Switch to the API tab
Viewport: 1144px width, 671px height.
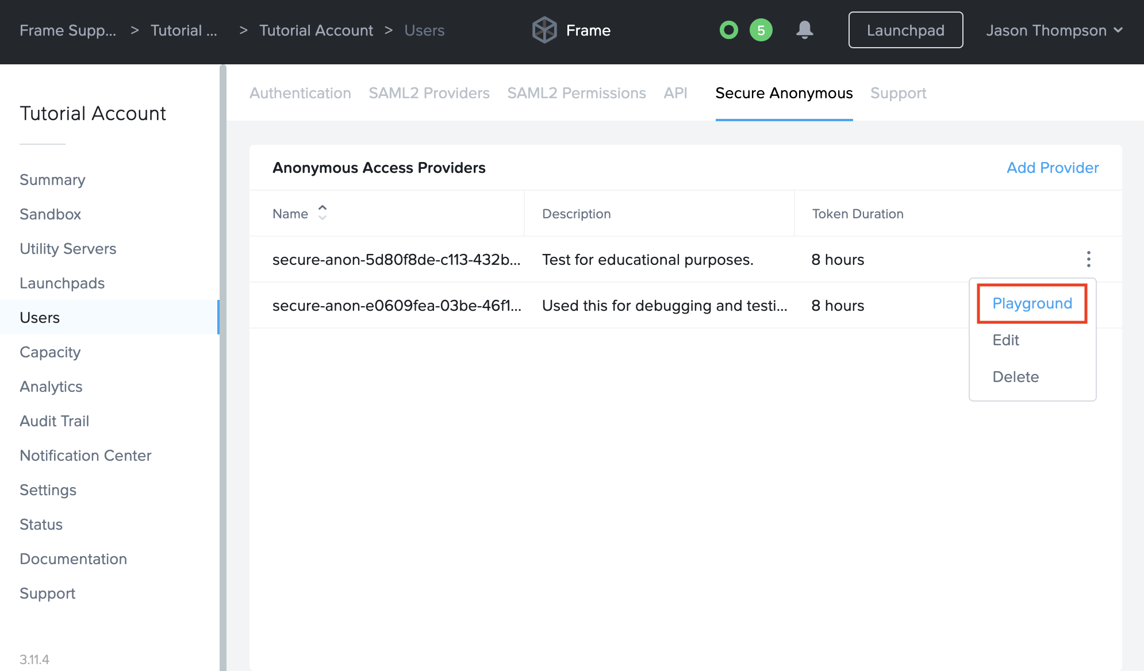point(675,93)
